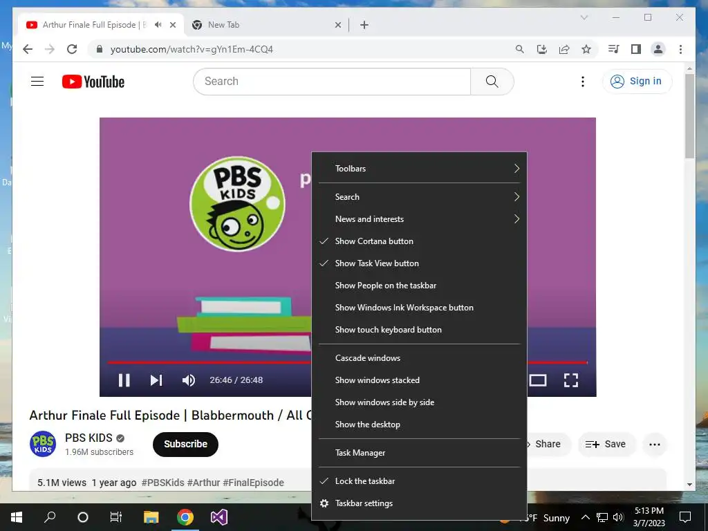
Task: Enable Show People on the taskbar
Action: click(x=419, y=286)
